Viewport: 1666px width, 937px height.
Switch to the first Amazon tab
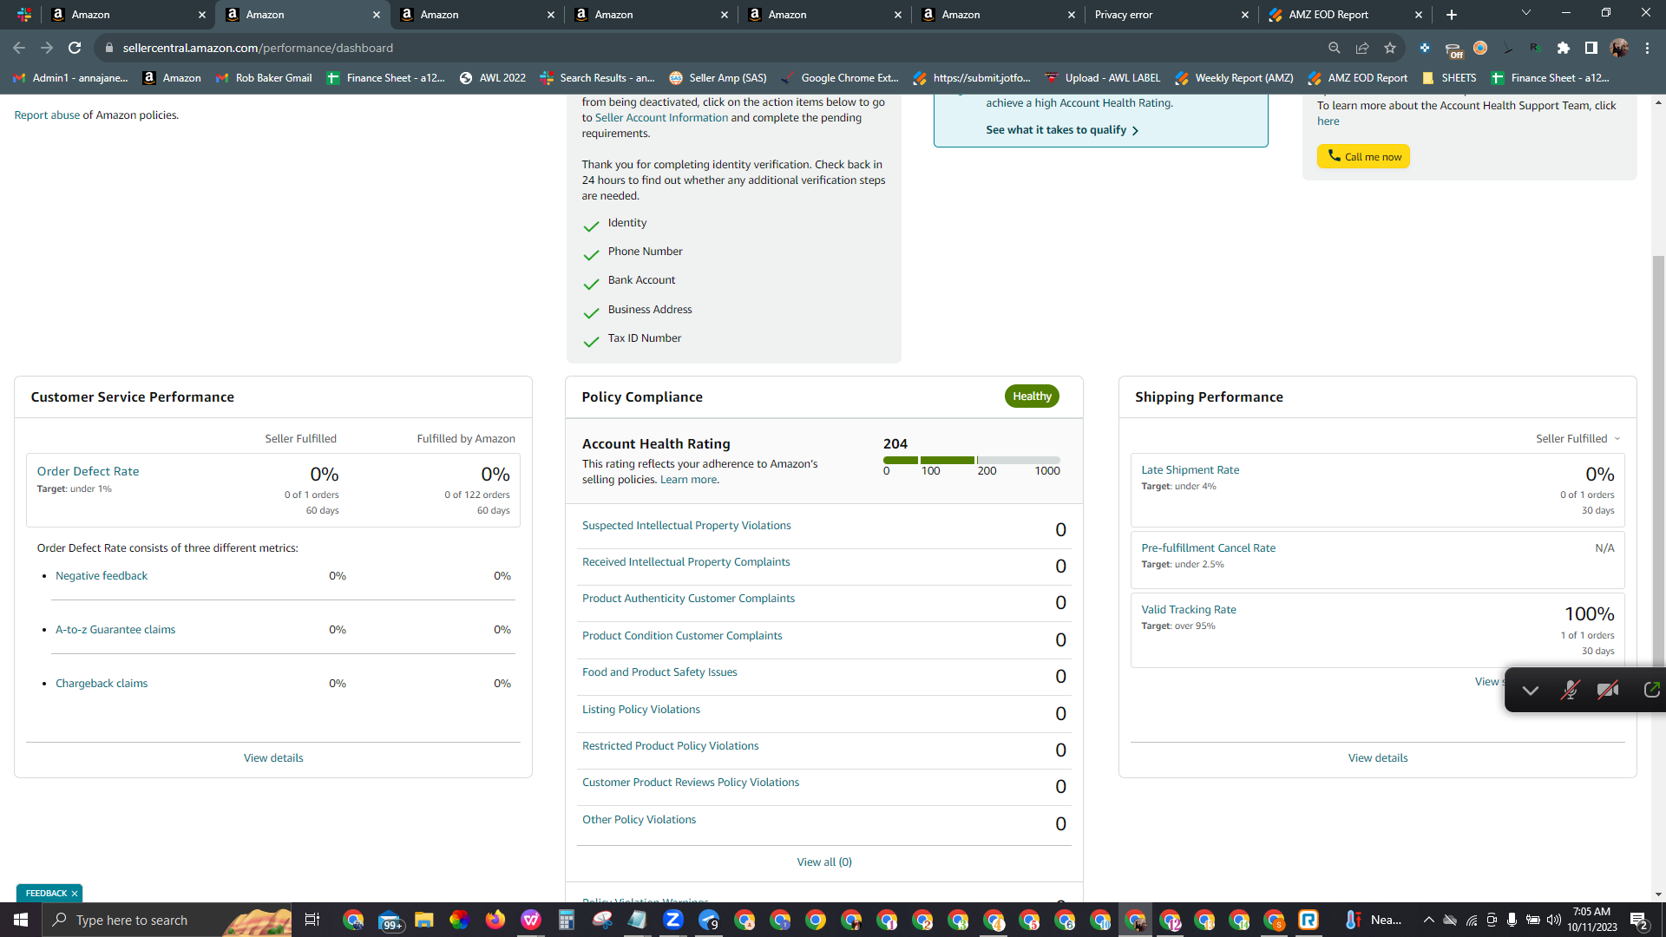(x=126, y=15)
